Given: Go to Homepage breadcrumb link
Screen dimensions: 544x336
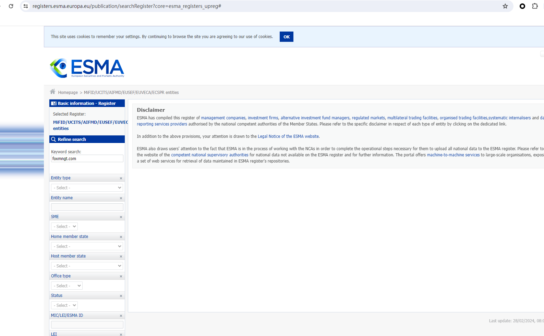Looking at the screenshot, I should (x=68, y=93).
